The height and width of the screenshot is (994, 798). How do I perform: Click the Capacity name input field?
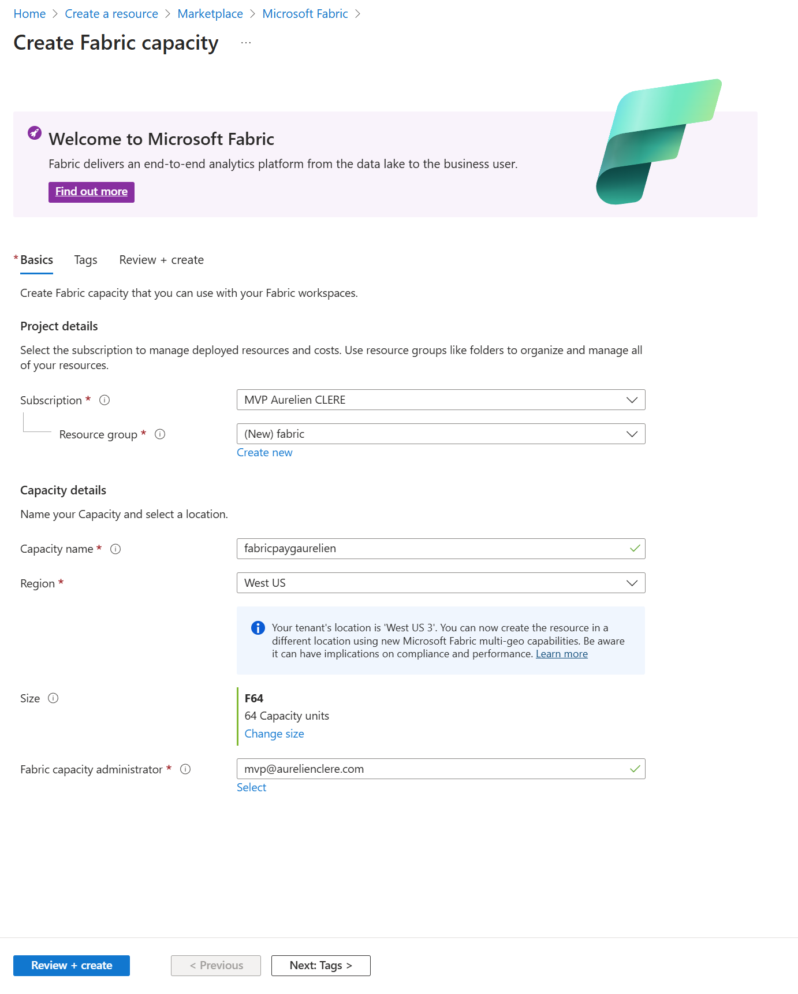click(441, 549)
